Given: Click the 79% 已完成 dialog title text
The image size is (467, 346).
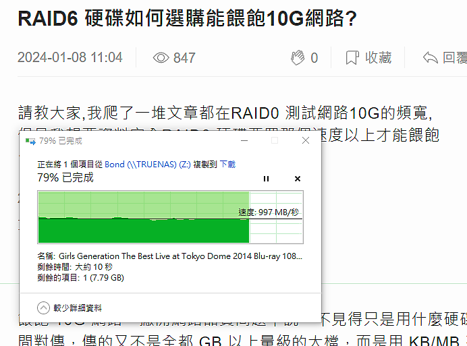Looking at the screenshot, I should (x=61, y=141).
